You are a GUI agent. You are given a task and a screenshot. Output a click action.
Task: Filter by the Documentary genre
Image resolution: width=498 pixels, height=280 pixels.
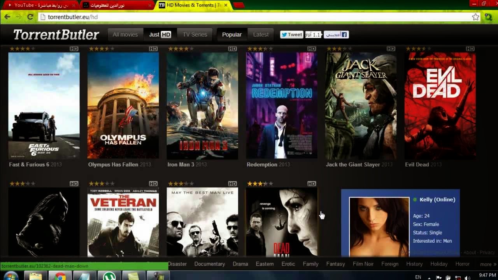pyautogui.click(x=210, y=264)
